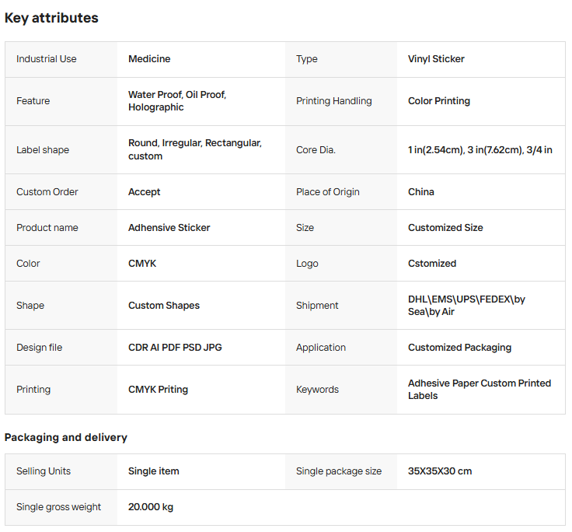The width and height of the screenshot is (572, 532).
Task: Click the Cstomized logo value
Action: (432, 263)
